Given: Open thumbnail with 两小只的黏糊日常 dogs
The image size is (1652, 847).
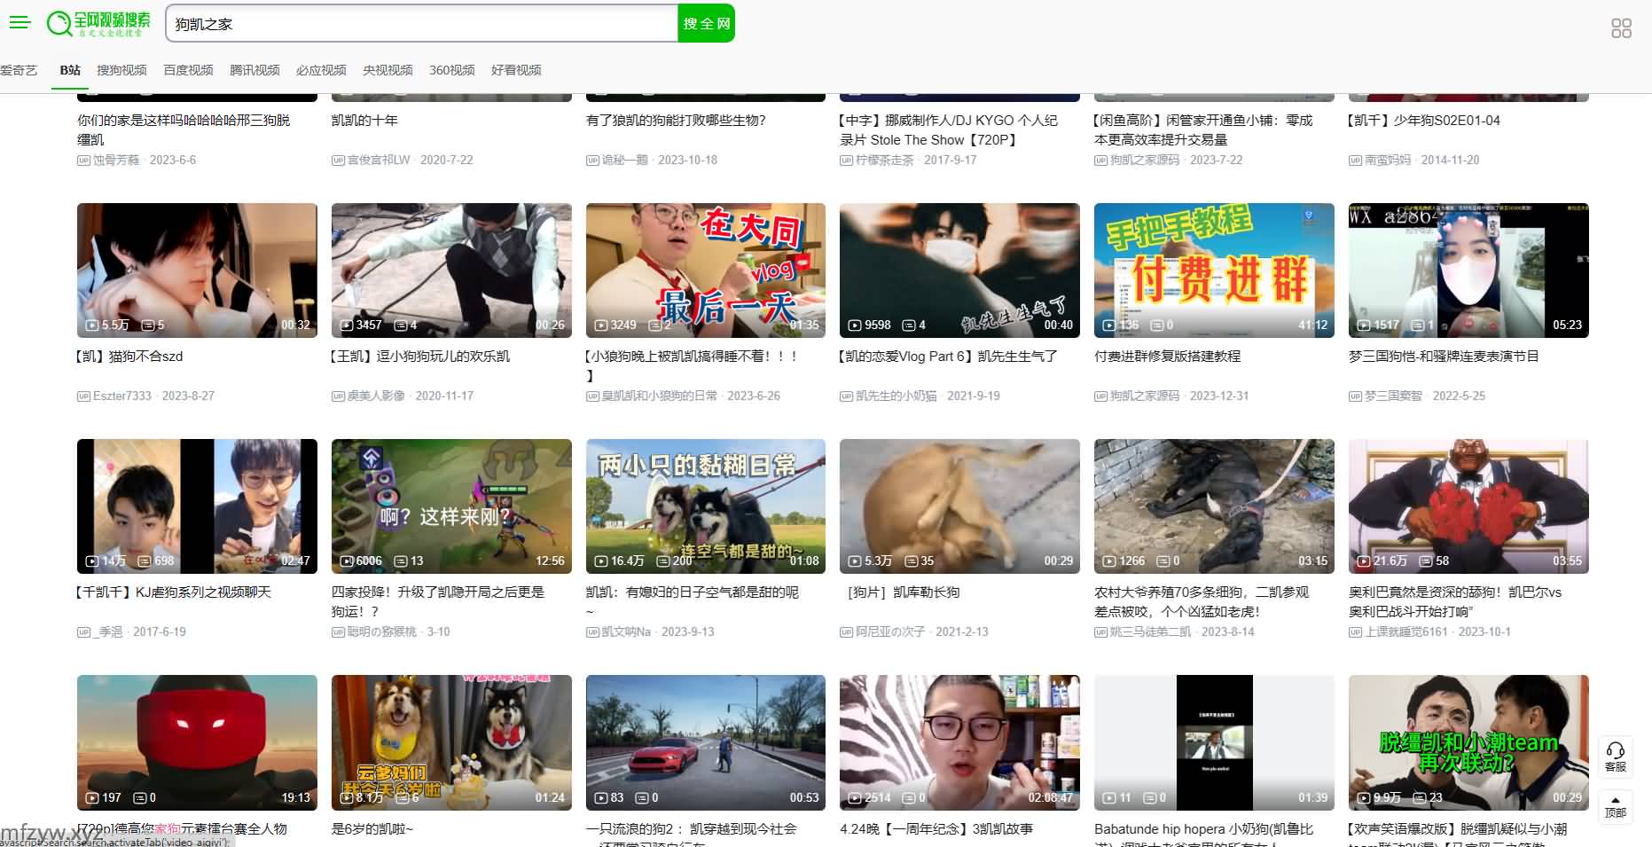Looking at the screenshot, I should pyautogui.click(x=705, y=506).
